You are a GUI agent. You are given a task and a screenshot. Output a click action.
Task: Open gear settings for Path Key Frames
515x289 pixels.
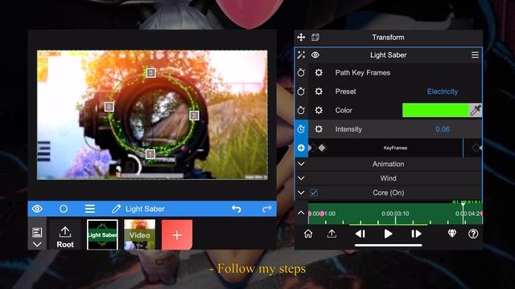click(x=319, y=73)
